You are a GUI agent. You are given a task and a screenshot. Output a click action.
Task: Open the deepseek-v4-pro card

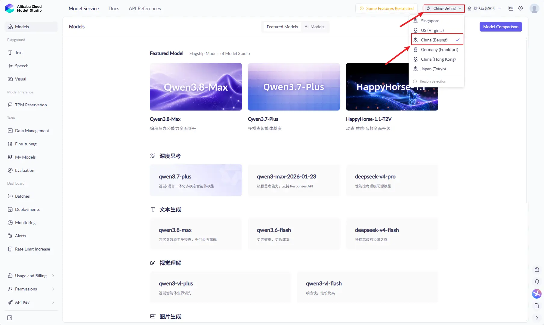point(392,180)
